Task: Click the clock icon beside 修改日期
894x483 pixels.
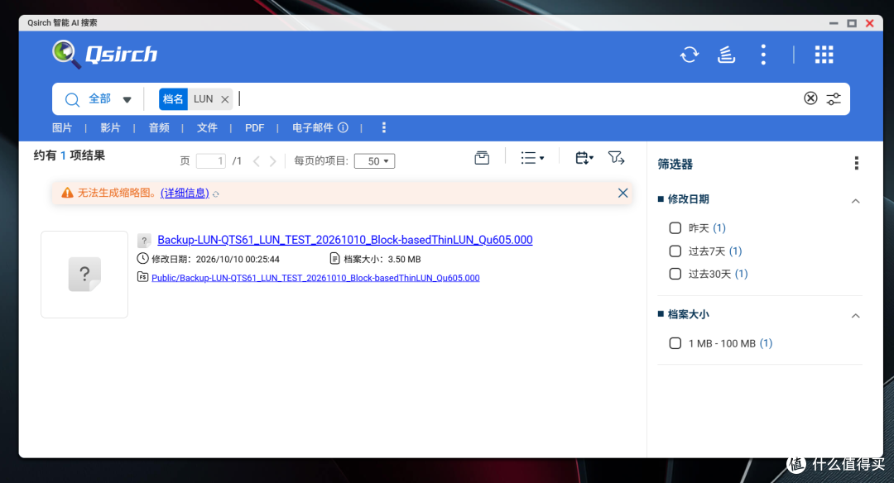Action: [x=142, y=259]
